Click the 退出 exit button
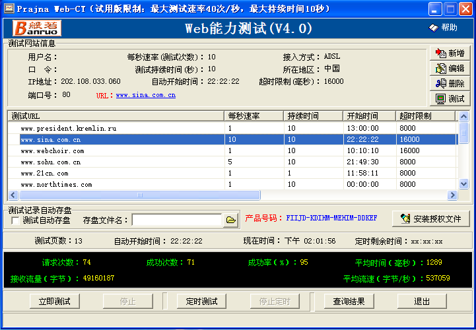The image size is (476, 330). 422,301
